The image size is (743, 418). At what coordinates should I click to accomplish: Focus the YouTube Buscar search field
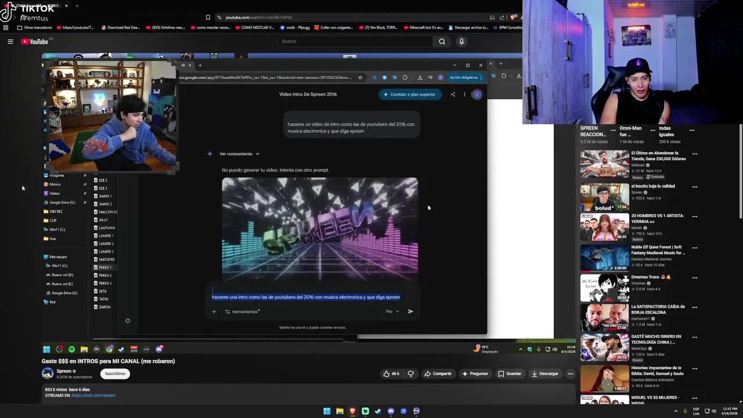point(355,41)
